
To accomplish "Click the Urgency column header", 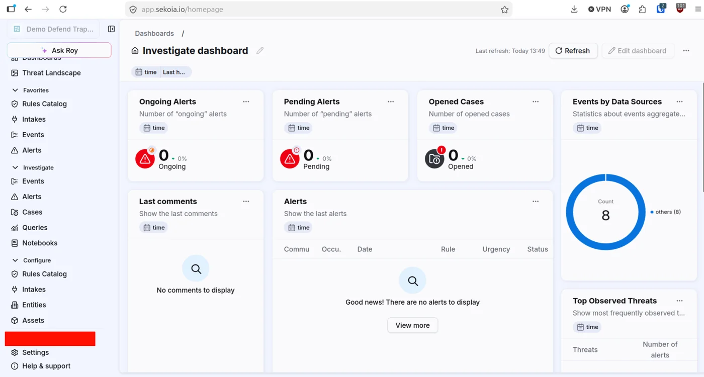I will tap(496, 249).
